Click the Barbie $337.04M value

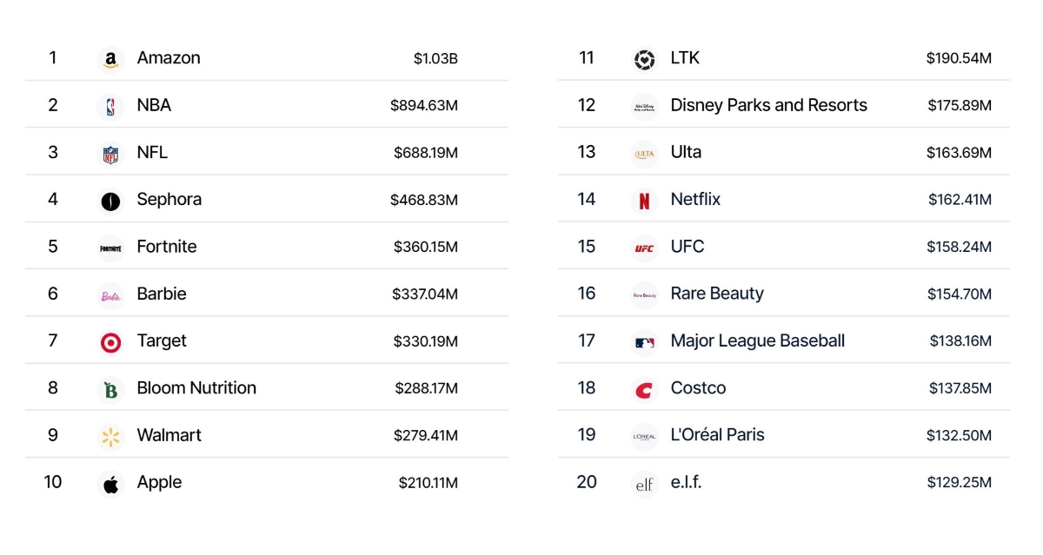[x=424, y=294]
